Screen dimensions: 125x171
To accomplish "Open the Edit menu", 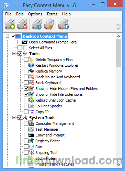I will click(20, 14).
